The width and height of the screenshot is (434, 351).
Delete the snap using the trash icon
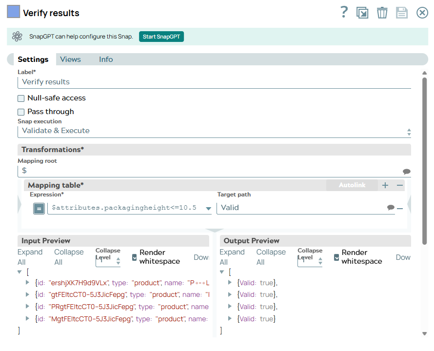click(x=382, y=13)
